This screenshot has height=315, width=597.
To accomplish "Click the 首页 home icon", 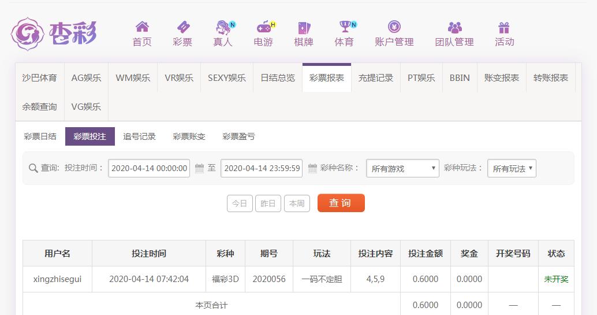I will [x=142, y=27].
